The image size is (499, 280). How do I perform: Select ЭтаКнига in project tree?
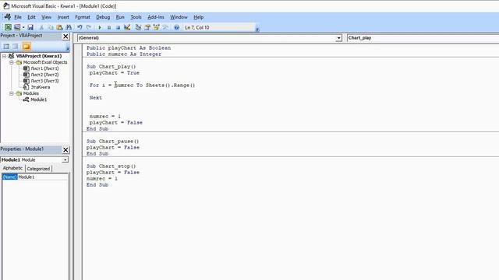click(40, 87)
